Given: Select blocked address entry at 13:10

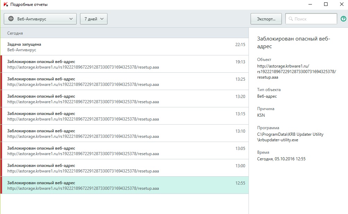Looking at the screenshot, I should [125, 133].
